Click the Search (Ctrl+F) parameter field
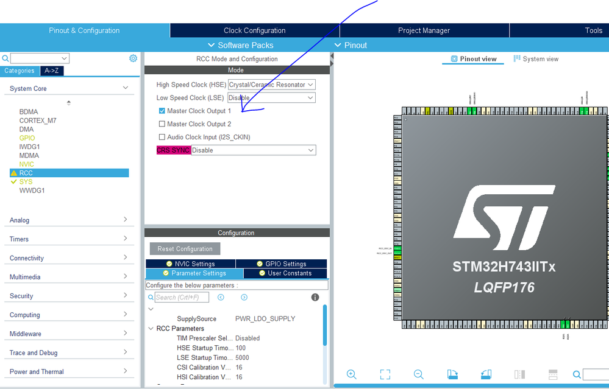 182,298
